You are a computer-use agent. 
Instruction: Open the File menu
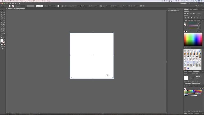coord(14,1)
